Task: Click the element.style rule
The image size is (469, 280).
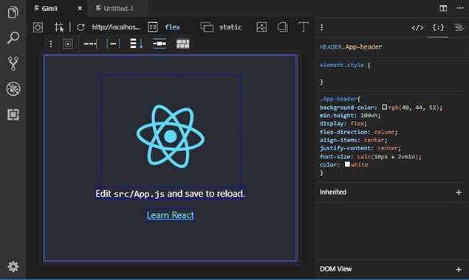Action: tap(345, 65)
